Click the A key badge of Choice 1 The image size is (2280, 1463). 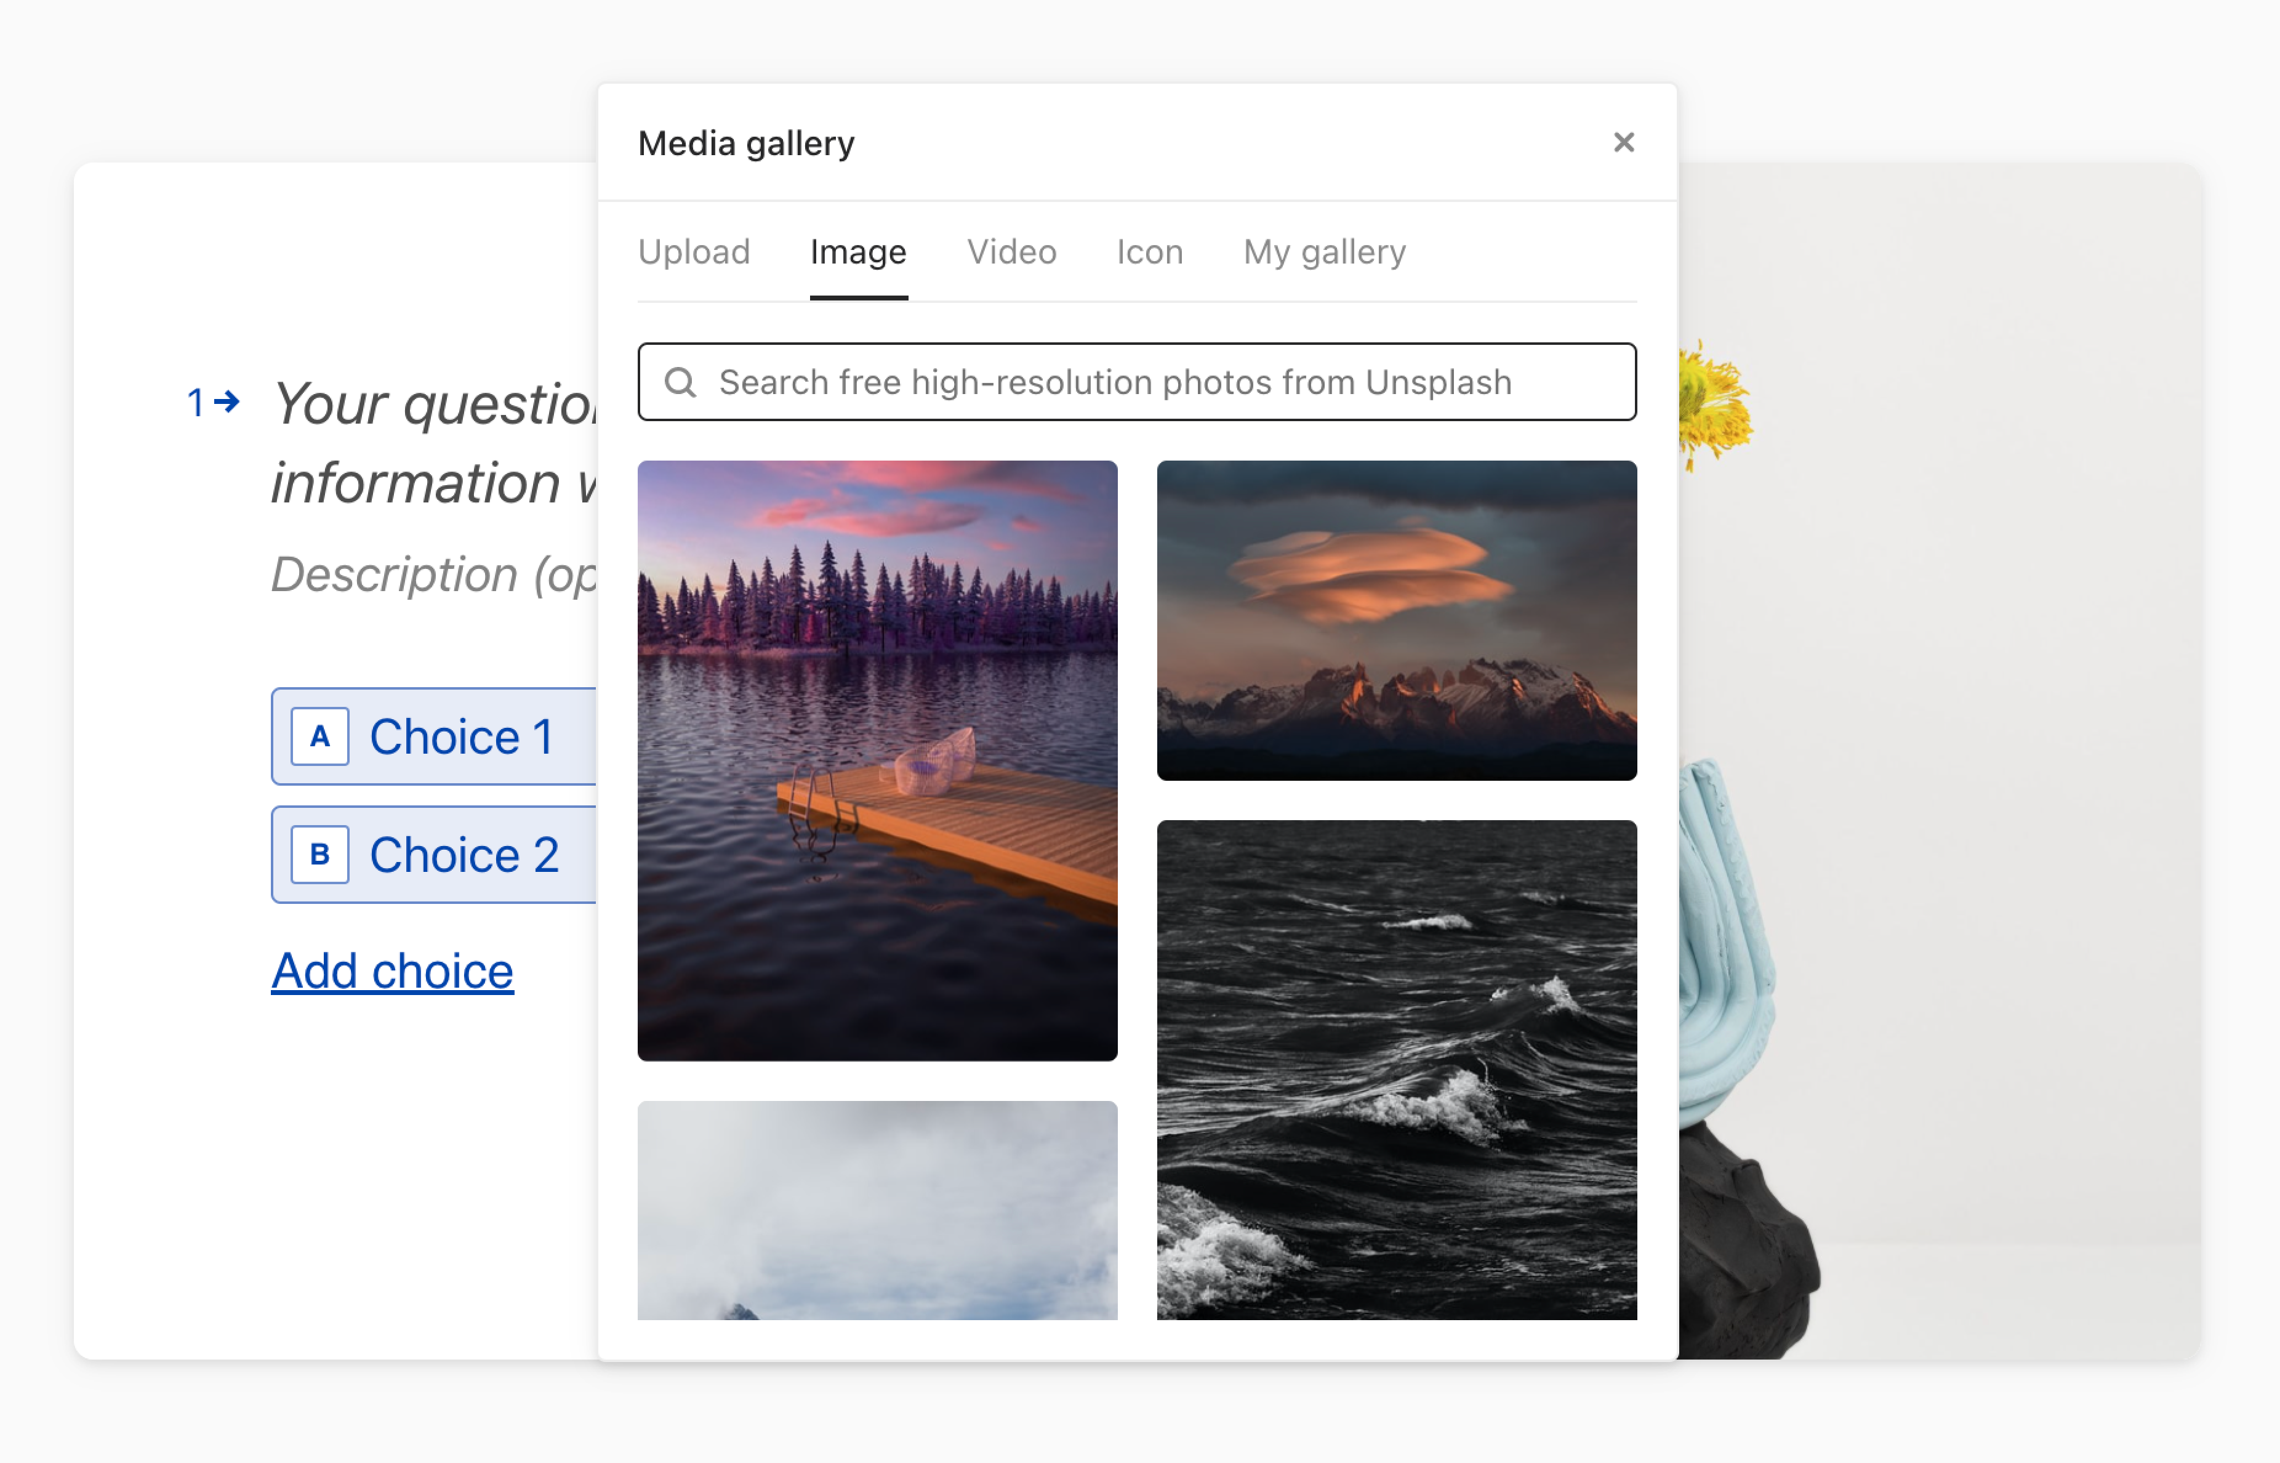(x=319, y=736)
